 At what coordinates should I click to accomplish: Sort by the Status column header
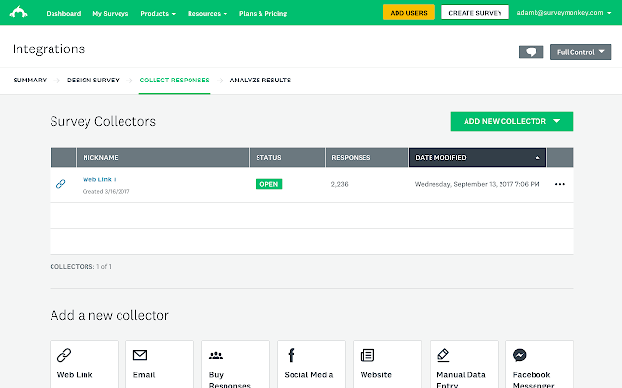point(288,157)
